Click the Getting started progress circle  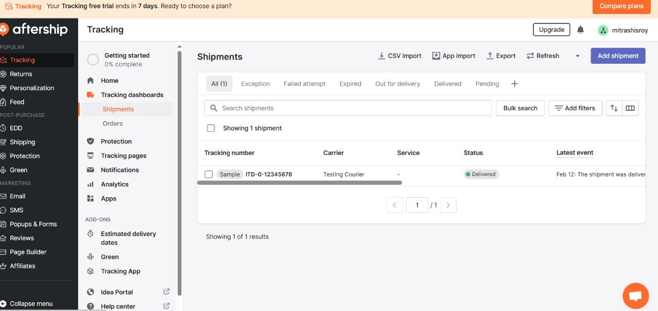pos(93,60)
